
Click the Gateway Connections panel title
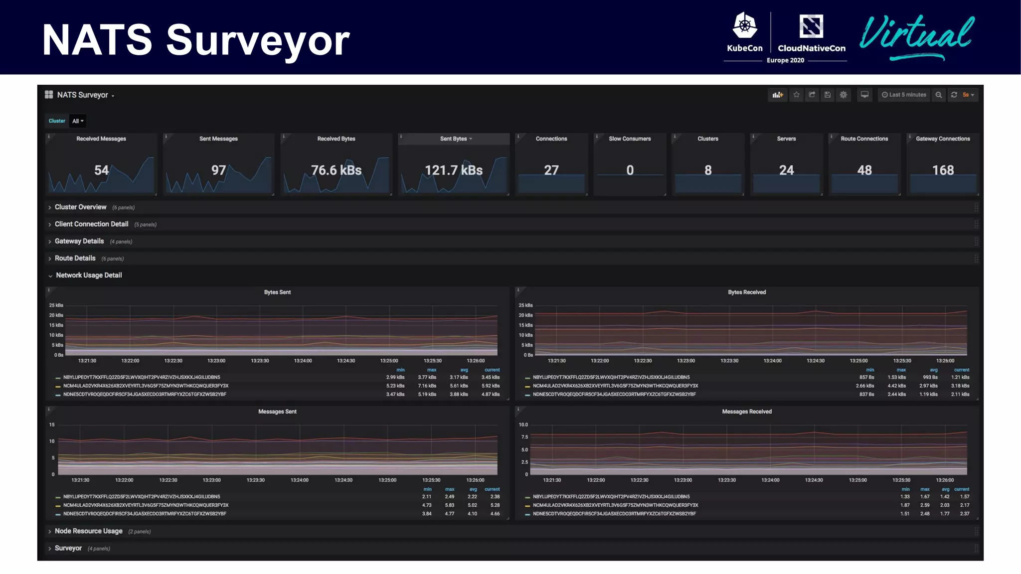943,139
